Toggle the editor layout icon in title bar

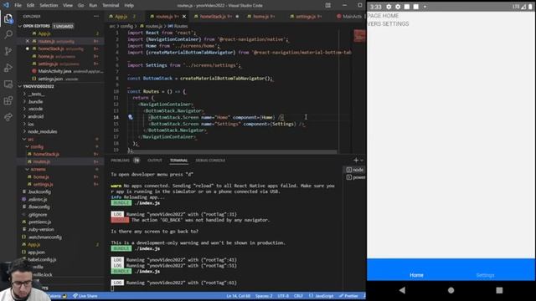tap(327, 5)
